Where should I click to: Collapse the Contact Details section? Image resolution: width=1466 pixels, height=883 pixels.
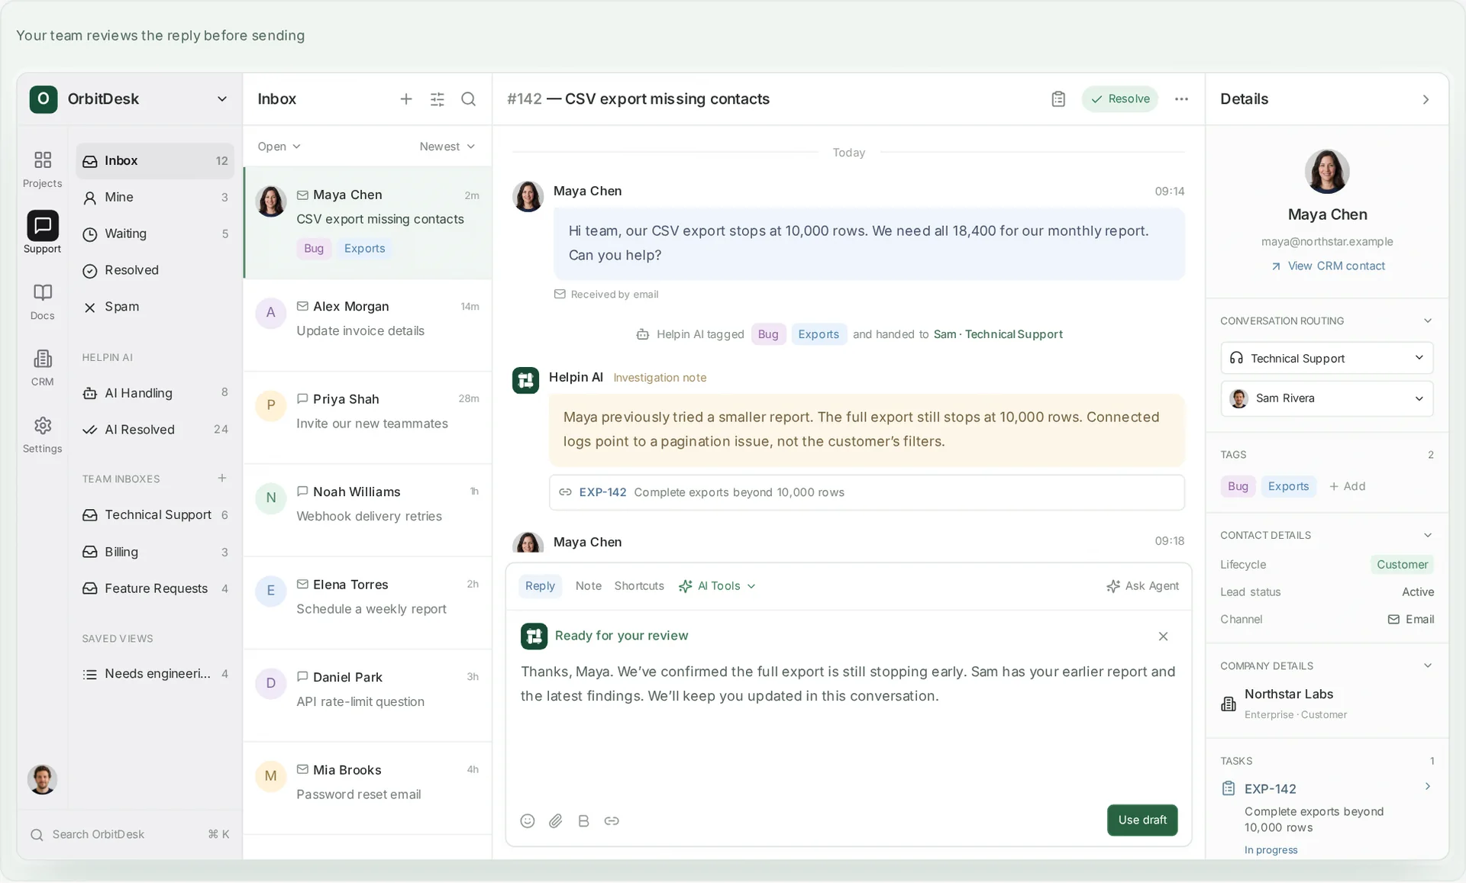tap(1427, 536)
